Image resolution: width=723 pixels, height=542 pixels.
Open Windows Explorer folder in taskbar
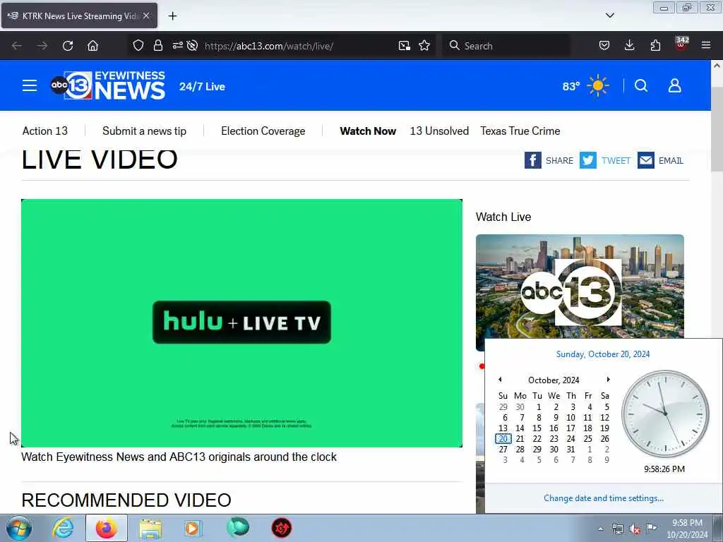pos(150,529)
